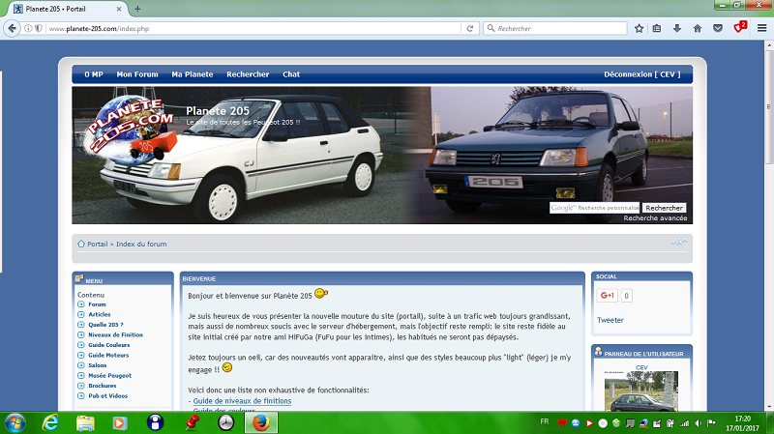Open Guide de niveaux de finitions link

(x=242, y=401)
